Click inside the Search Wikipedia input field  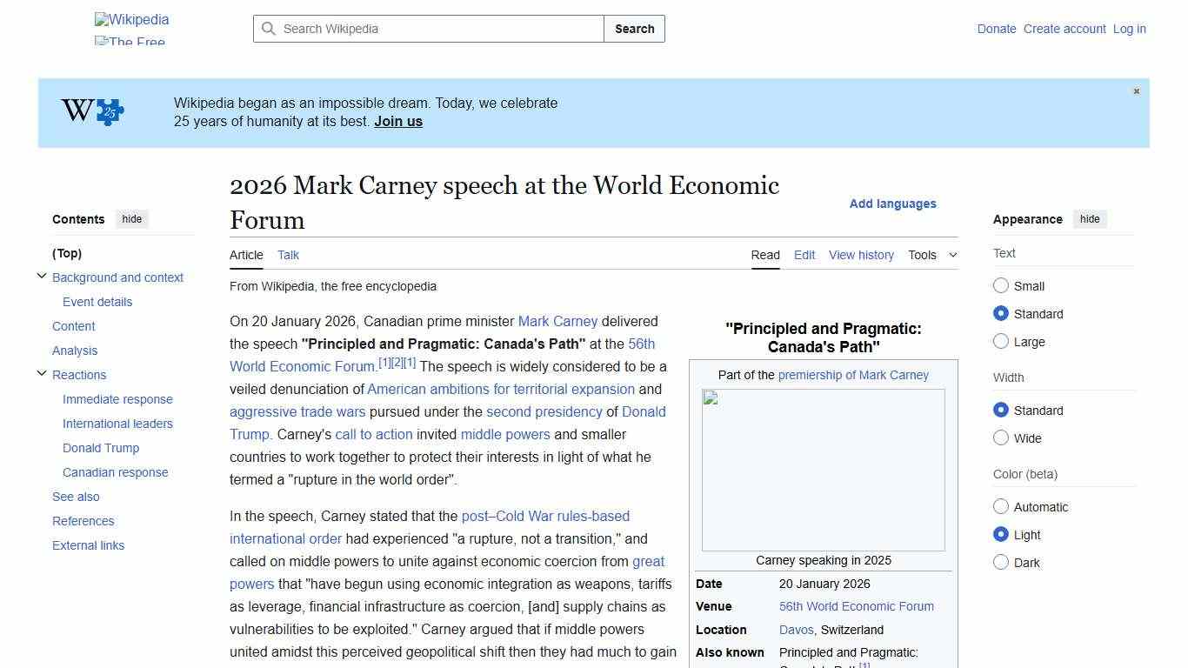pyautogui.click(x=426, y=29)
